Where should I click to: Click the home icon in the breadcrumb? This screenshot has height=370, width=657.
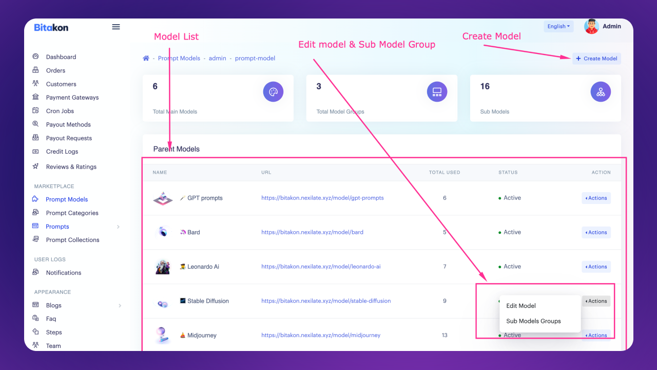(146, 58)
